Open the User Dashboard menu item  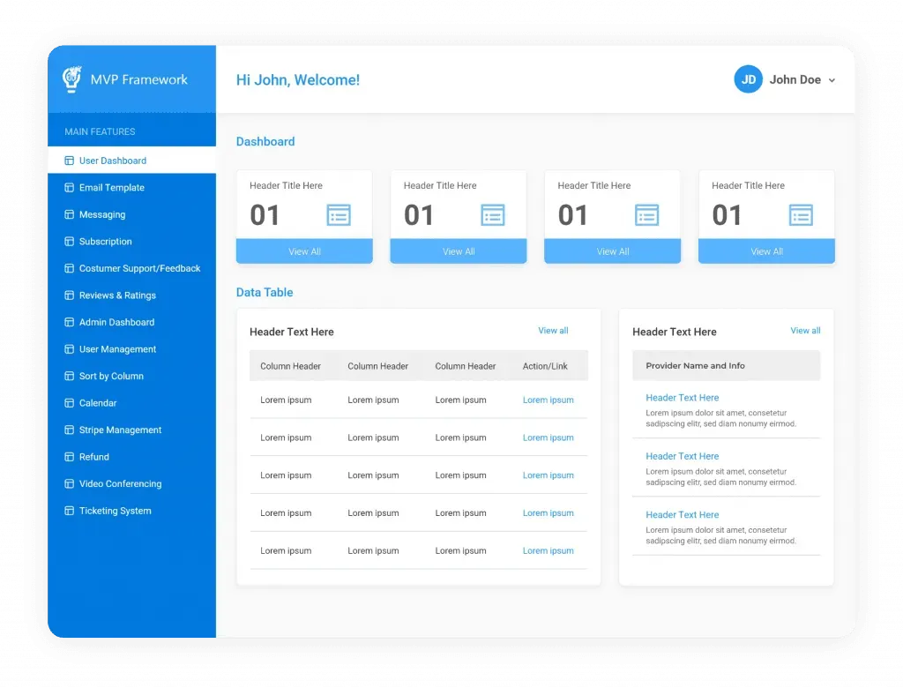click(132, 161)
